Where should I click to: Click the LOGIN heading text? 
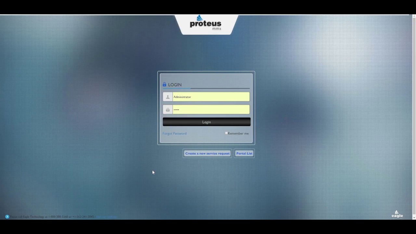point(175,84)
